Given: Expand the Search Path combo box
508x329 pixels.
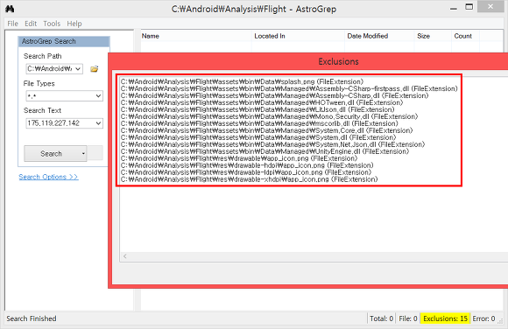Looking at the screenshot, I should click(x=78, y=69).
